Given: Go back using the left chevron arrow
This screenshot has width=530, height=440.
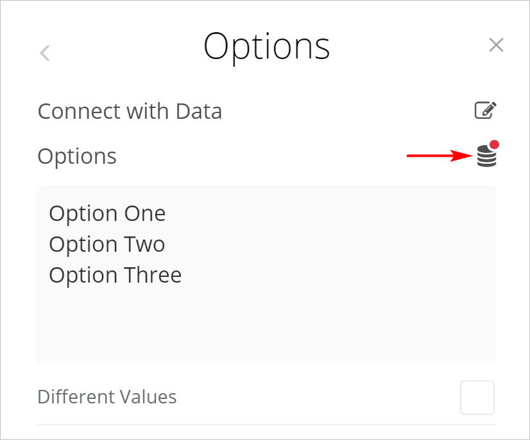Looking at the screenshot, I should [x=45, y=53].
